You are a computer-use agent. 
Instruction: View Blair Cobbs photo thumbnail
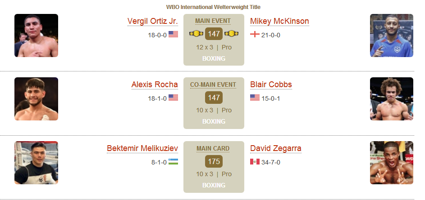(x=392, y=99)
